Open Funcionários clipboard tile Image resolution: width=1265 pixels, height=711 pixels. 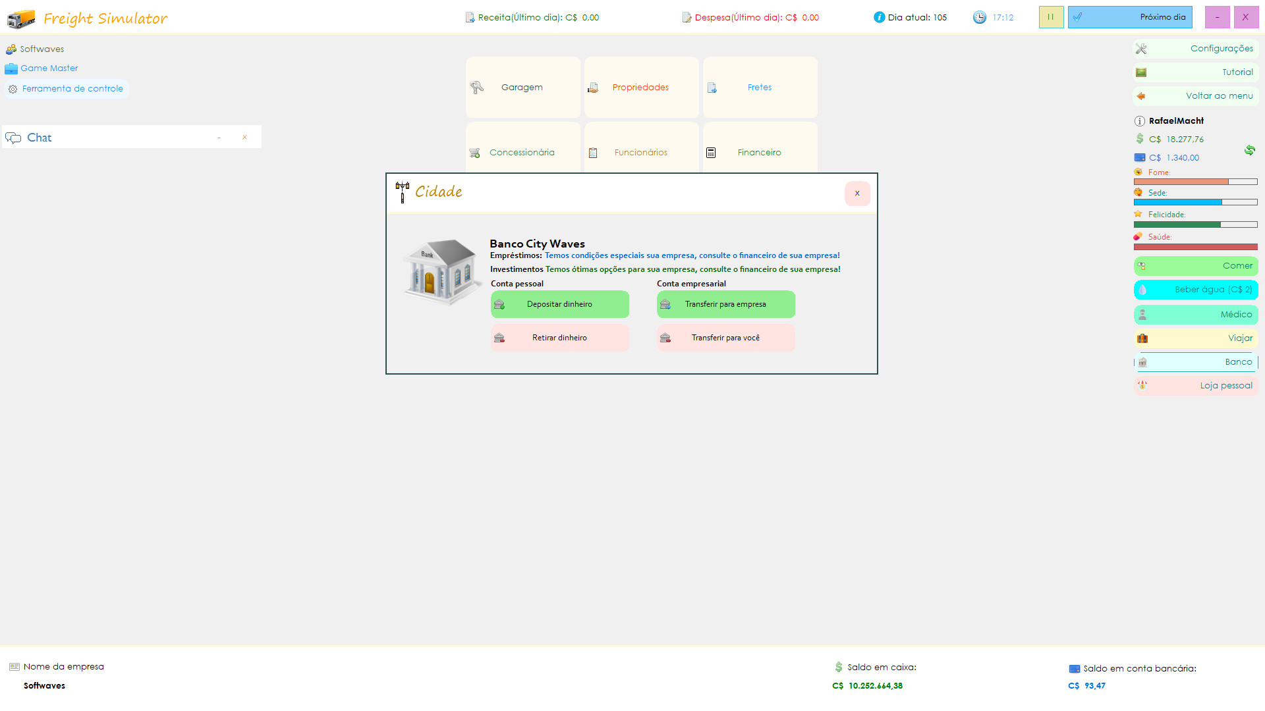tap(640, 151)
